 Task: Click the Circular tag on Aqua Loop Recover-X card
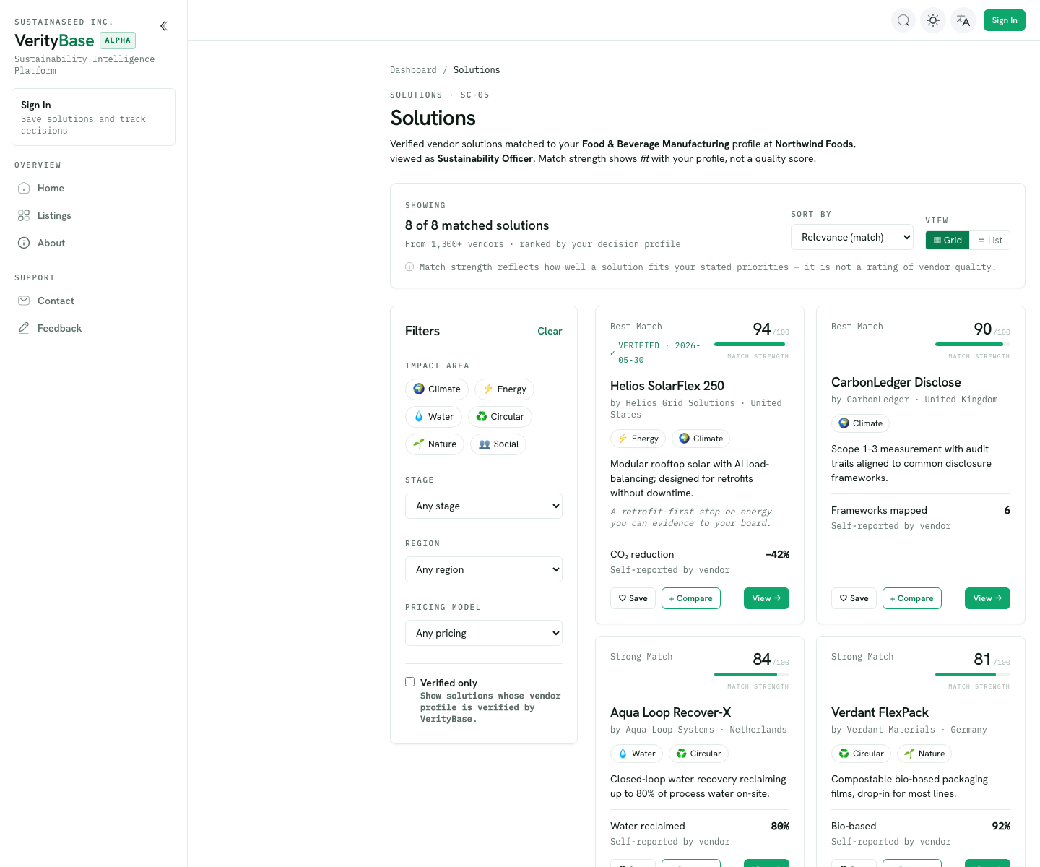(x=699, y=754)
